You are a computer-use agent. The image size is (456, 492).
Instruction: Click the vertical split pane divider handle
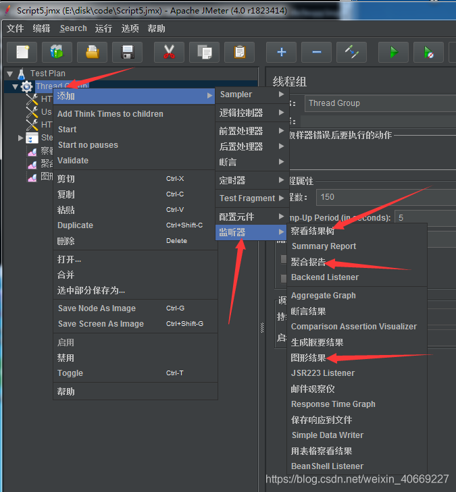(262, 327)
